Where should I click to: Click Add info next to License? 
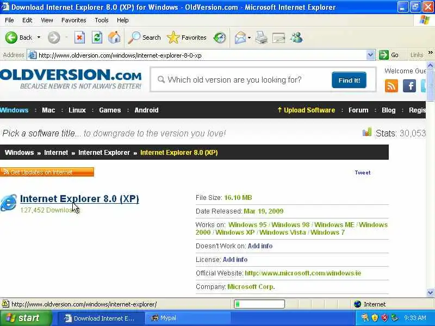pos(235,260)
